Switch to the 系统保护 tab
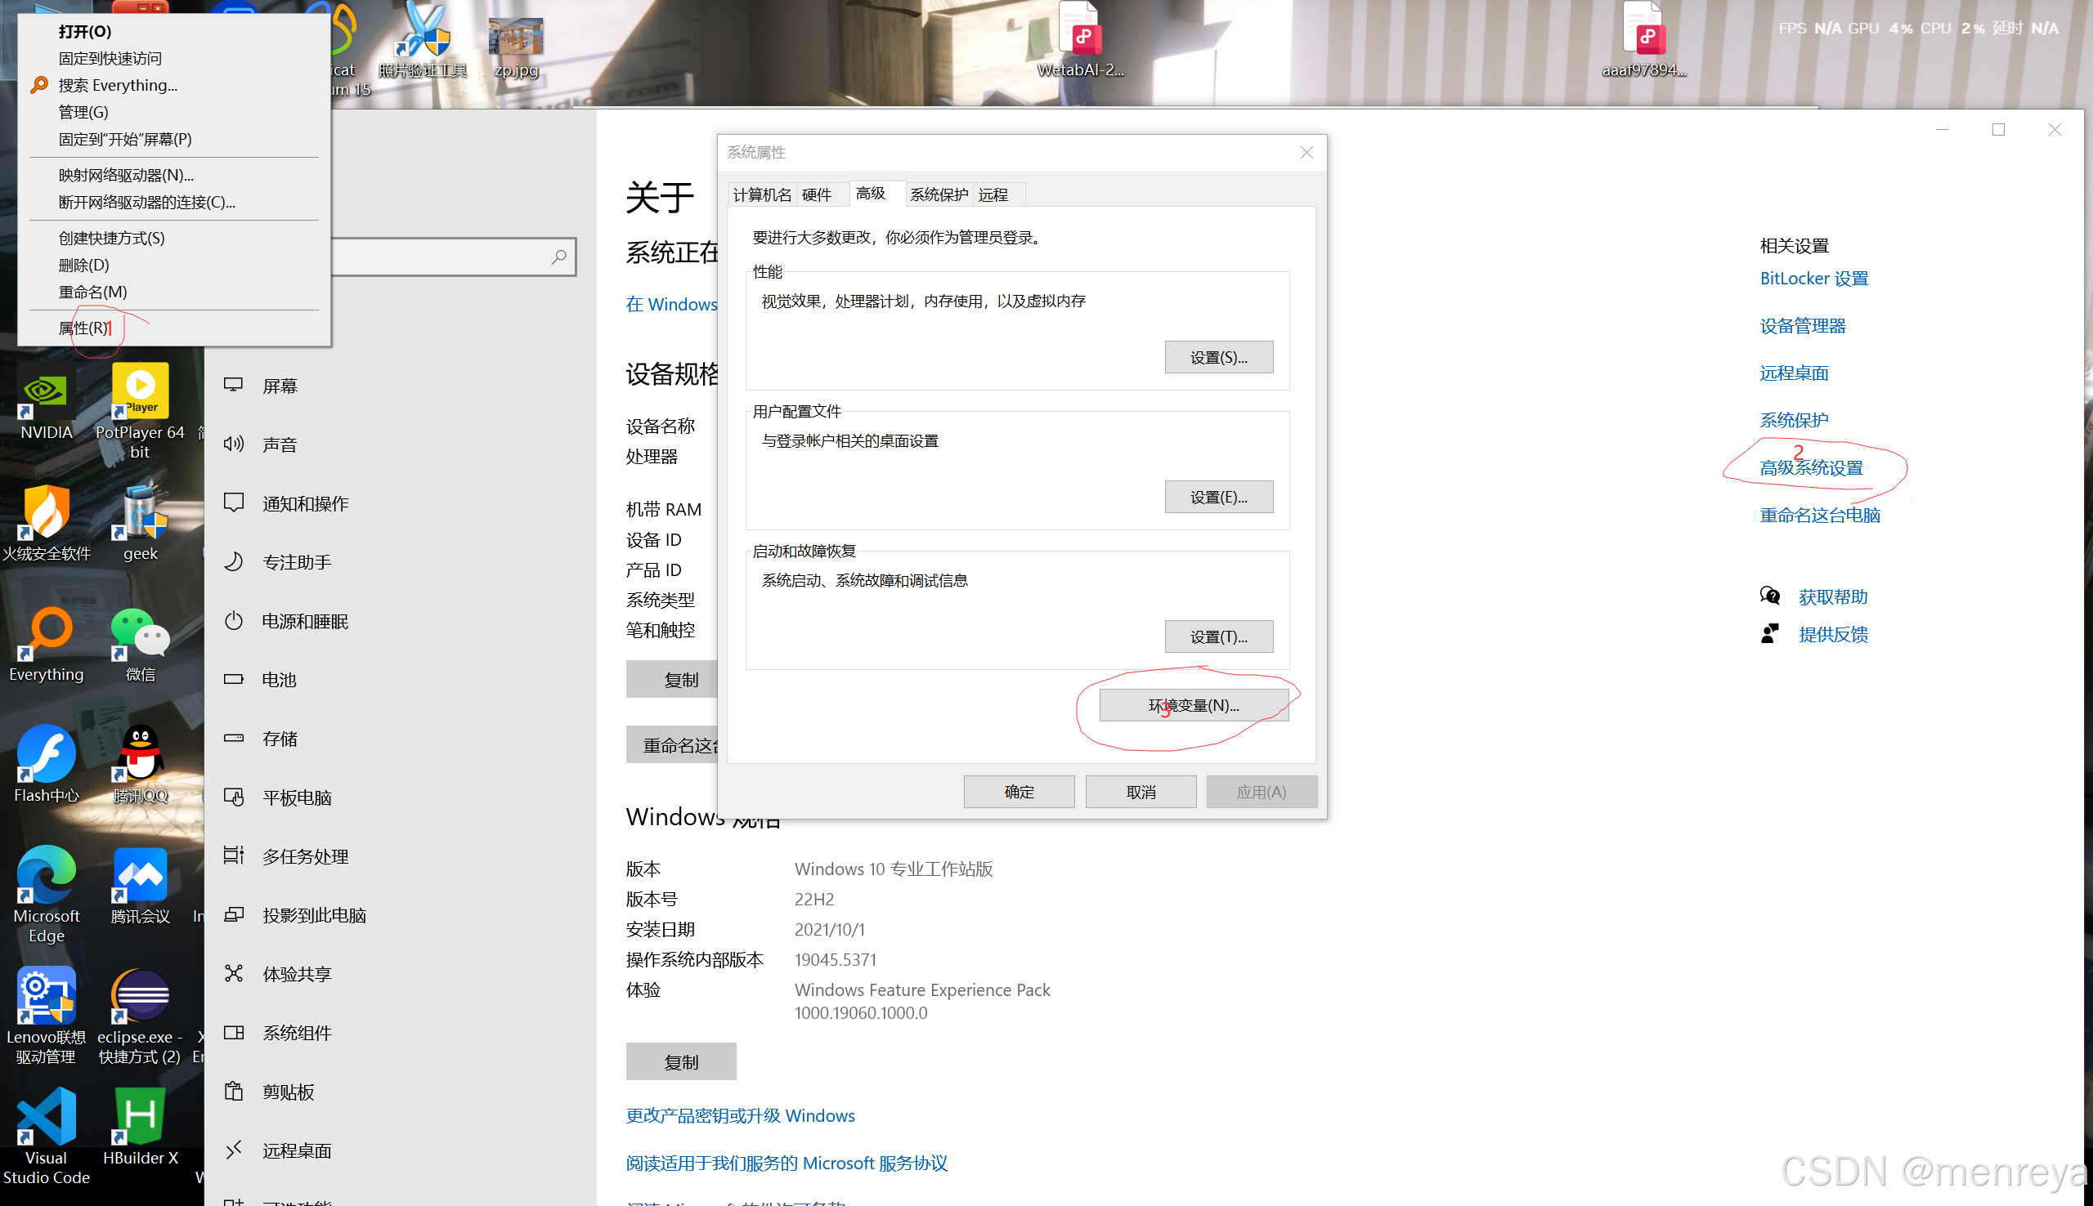The image size is (2093, 1206). (x=938, y=194)
